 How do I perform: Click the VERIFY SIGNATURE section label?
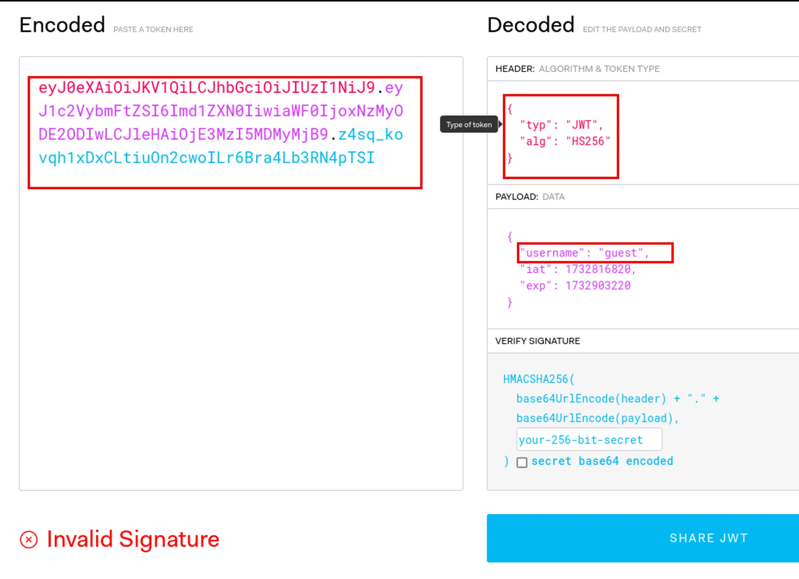[x=538, y=341]
